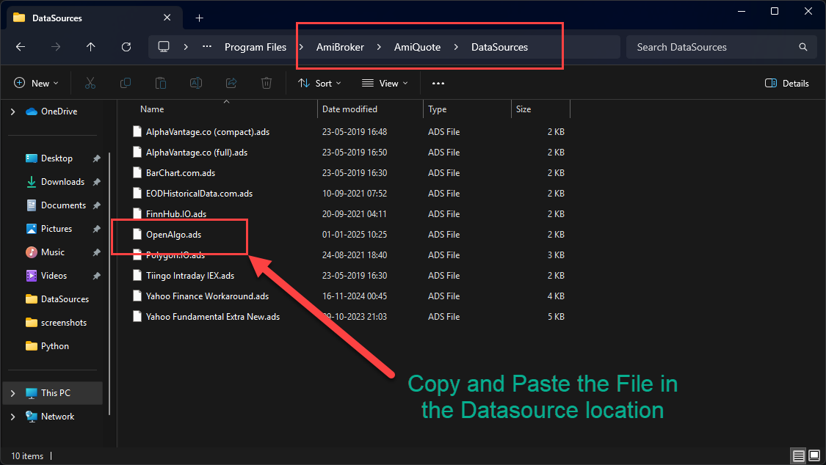Select the file Yahoo Fundamental Extra New.ads

point(213,317)
